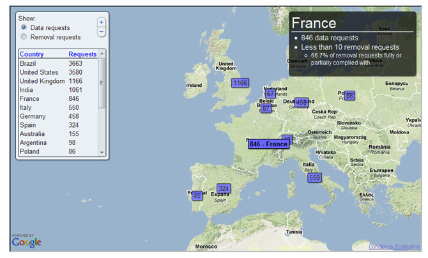
Task: Click the 3580 requests value in list
Action: tap(75, 72)
